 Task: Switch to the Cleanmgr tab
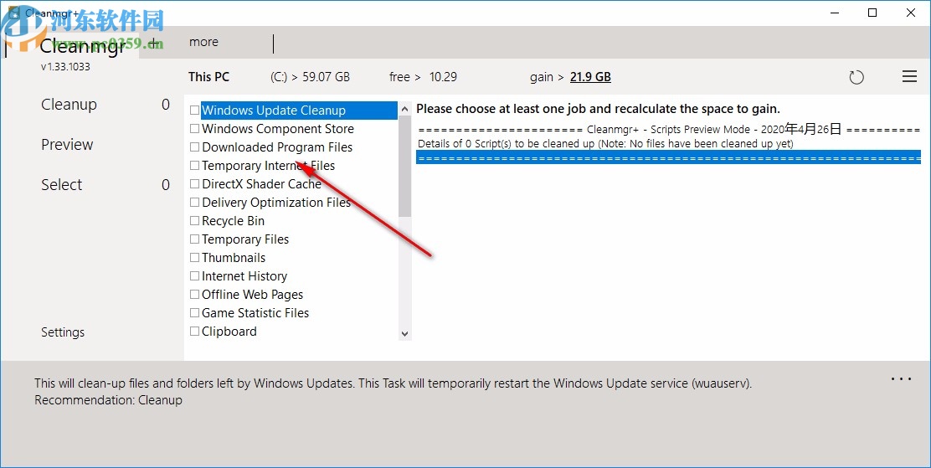click(x=82, y=45)
